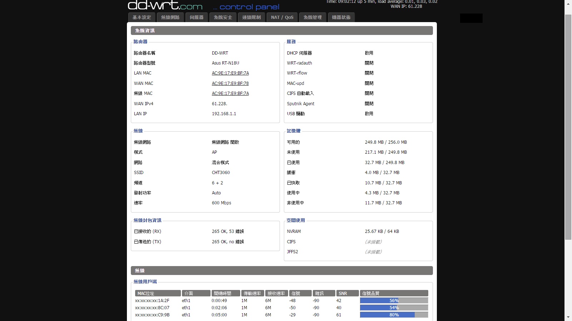Click the 系統資訊 section header
The height and width of the screenshot is (321, 572).
pos(282,31)
